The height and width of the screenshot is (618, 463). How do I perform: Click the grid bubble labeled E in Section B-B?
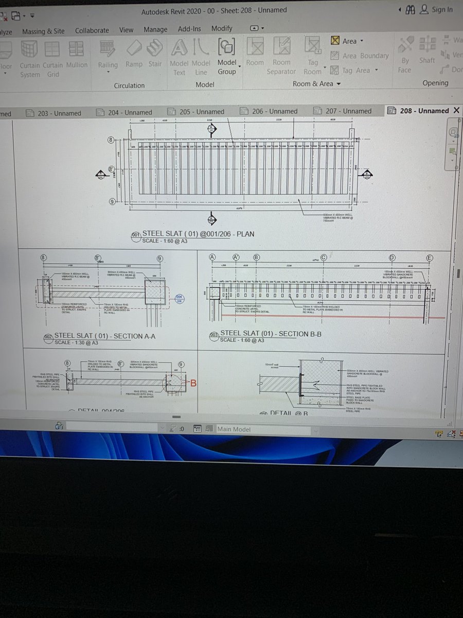pyautogui.click(x=430, y=257)
